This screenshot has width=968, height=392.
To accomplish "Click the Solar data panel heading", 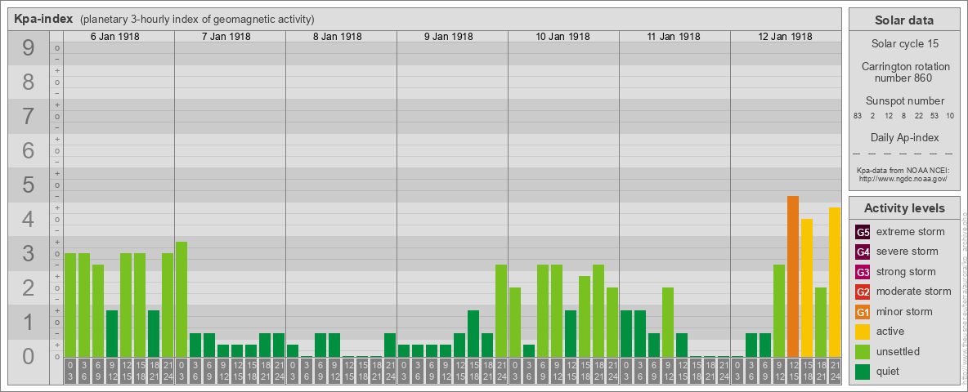I will point(904,20).
